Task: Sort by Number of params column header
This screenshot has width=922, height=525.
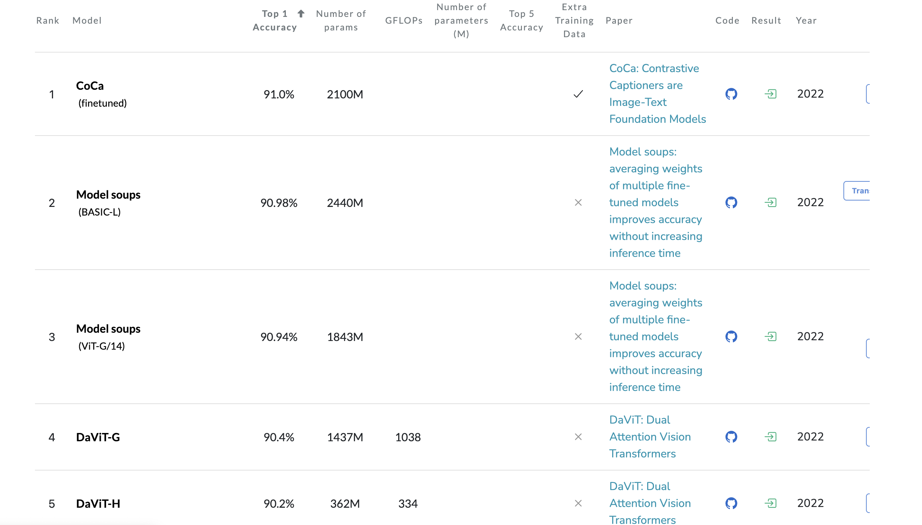Action: coord(341,21)
